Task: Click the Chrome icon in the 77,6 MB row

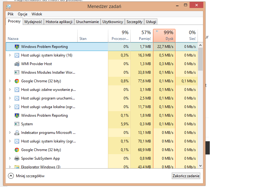Action: coord(17,81)
